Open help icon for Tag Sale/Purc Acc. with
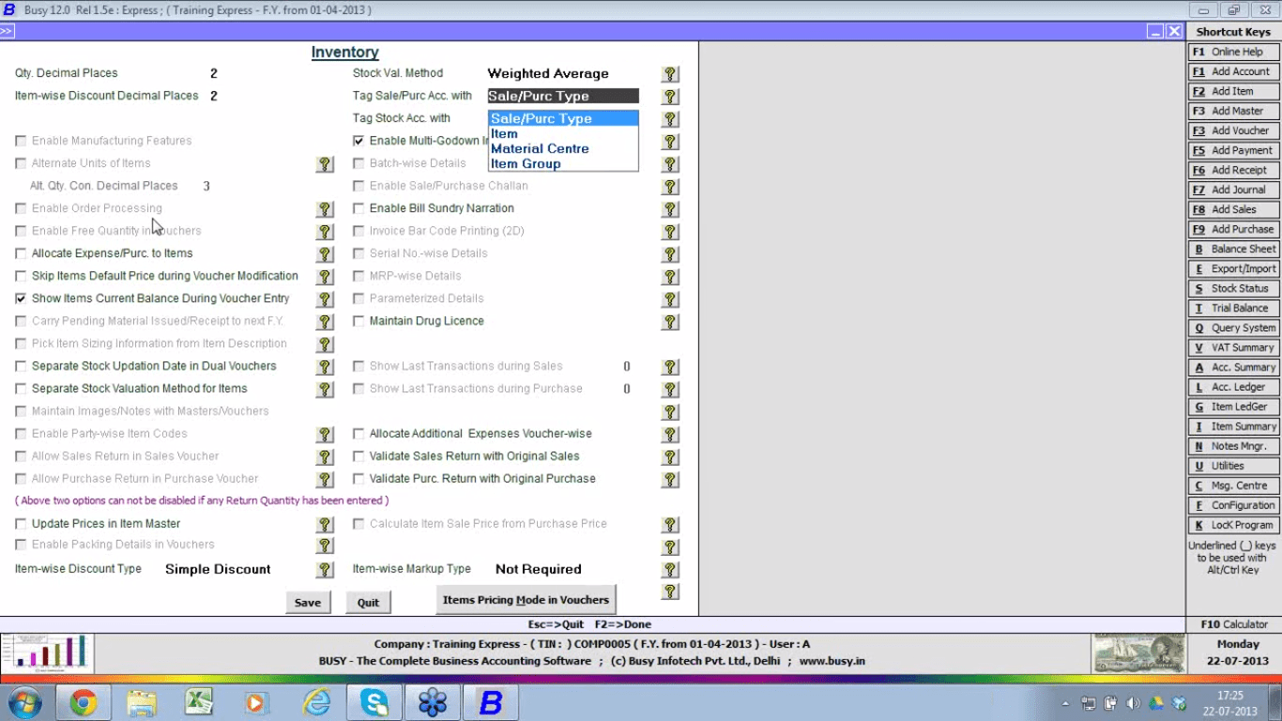The height and width of the screenshot is (721, 1282). 670,97
